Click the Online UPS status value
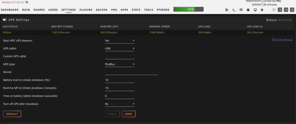The height and width of the screenshot is (124, 296). click(x=7, y=32)
